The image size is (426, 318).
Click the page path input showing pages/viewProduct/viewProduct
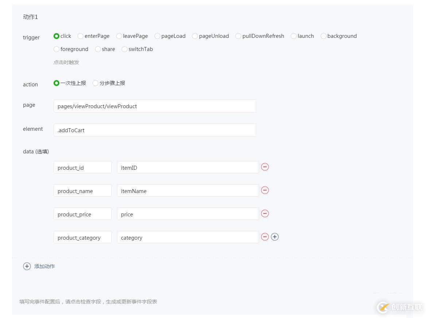coord(155,106)
